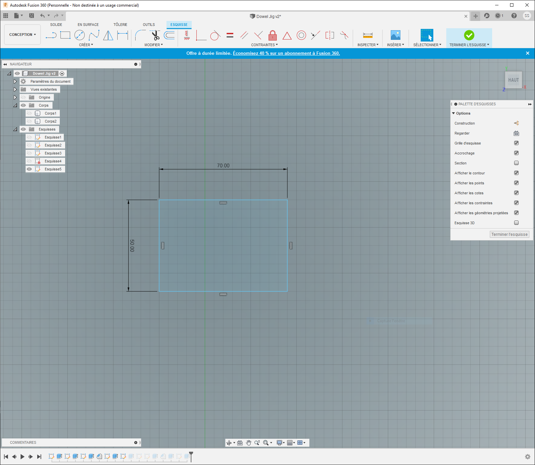535x465 pixels.
Task: Select the center diameter circle tool
Action: (x=79, y=35)
